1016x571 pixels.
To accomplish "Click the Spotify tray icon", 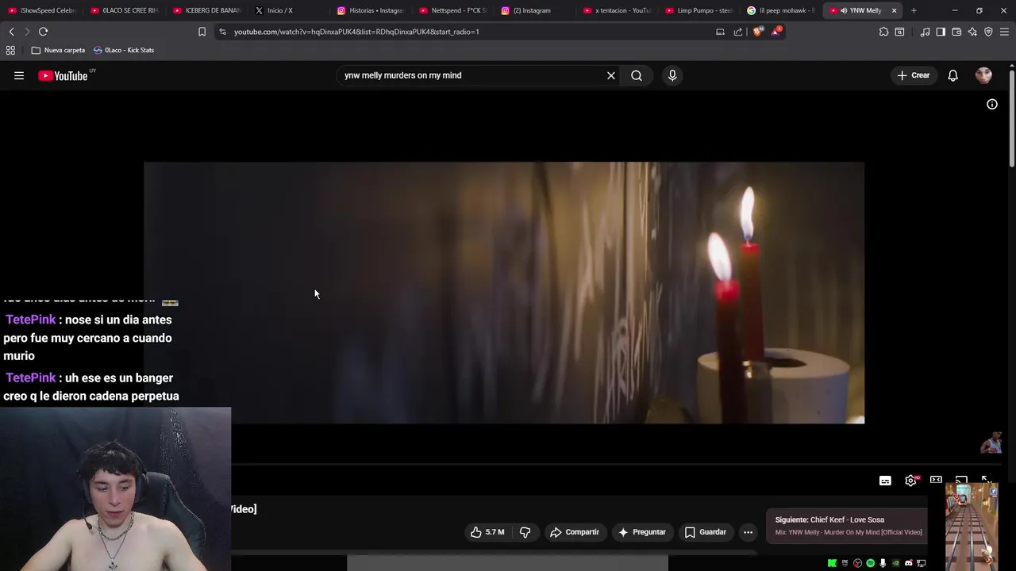I will [870, 563].
